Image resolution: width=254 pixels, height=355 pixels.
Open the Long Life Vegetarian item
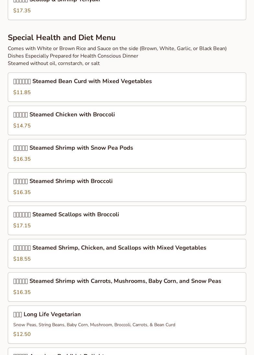[127, 325]
